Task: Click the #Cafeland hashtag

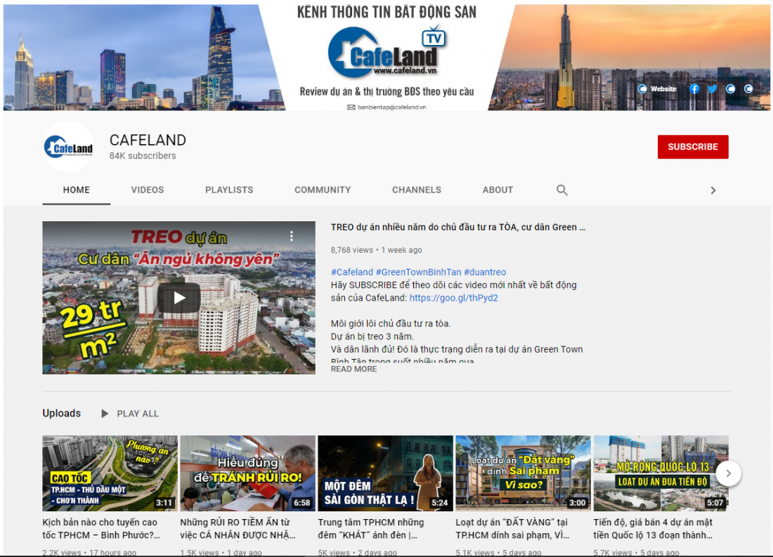Action: tap(352, 272)
